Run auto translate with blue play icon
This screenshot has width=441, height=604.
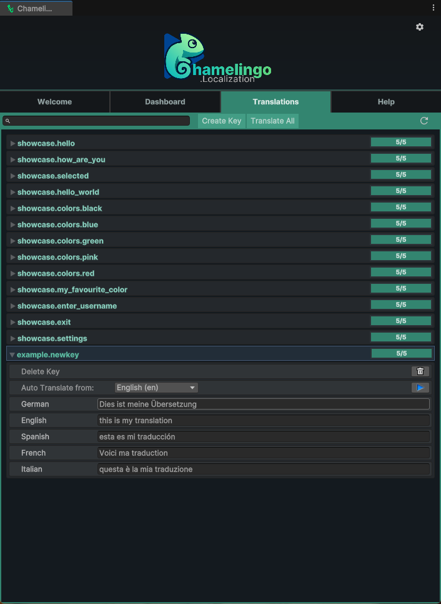(x=420, y=388)
